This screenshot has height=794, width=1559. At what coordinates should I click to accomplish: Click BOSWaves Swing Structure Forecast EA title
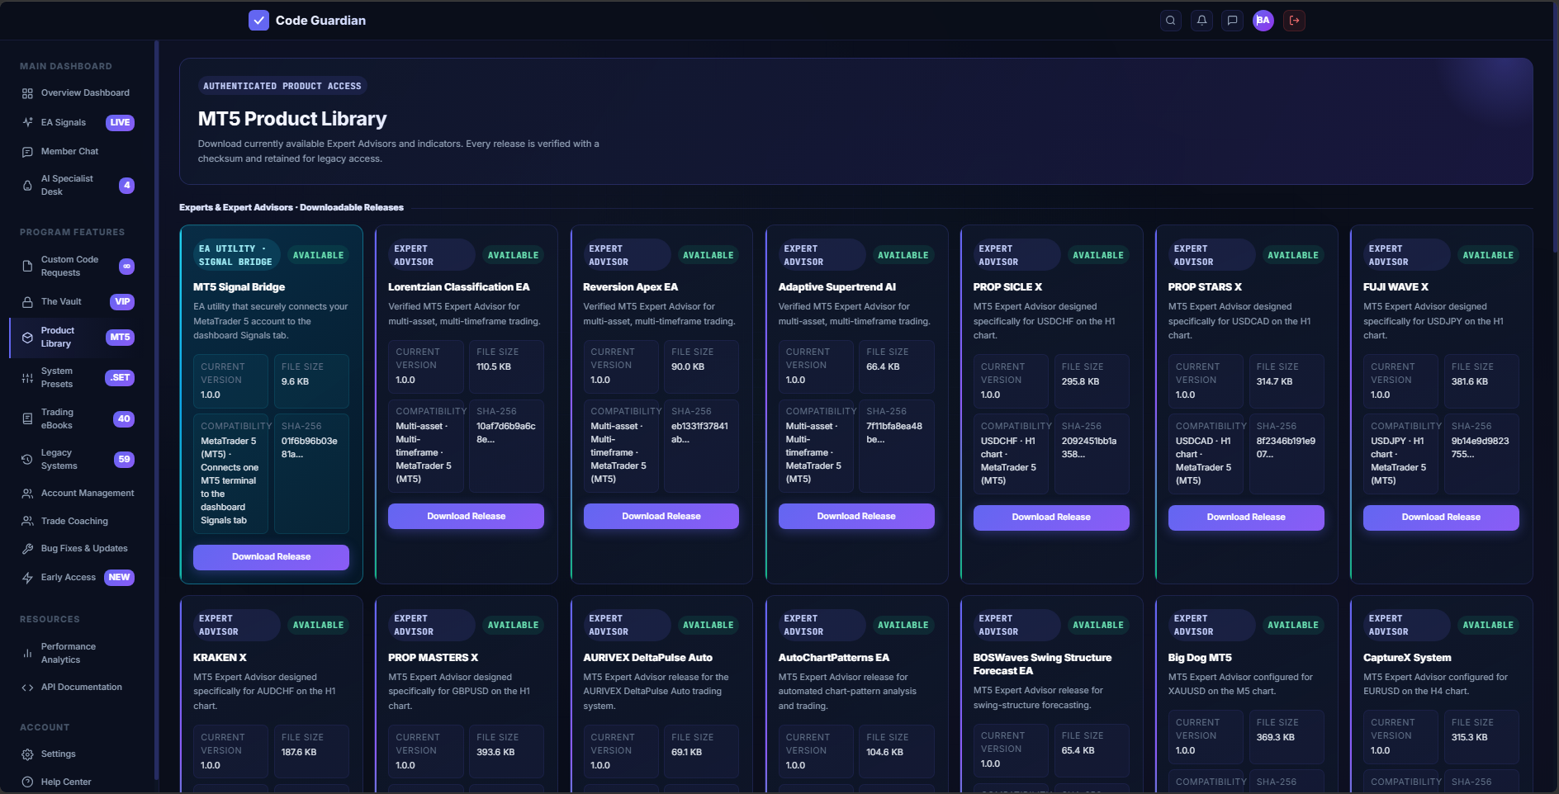point(1042,664)
